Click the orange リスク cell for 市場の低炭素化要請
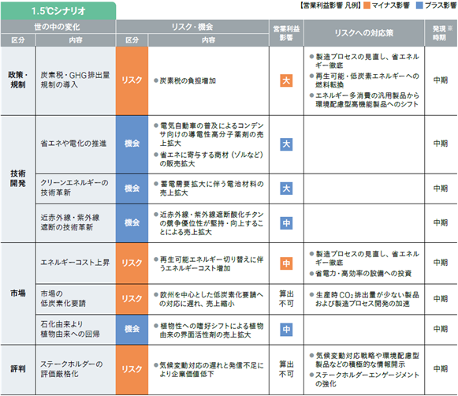458x396 pixels. [132, 299]
